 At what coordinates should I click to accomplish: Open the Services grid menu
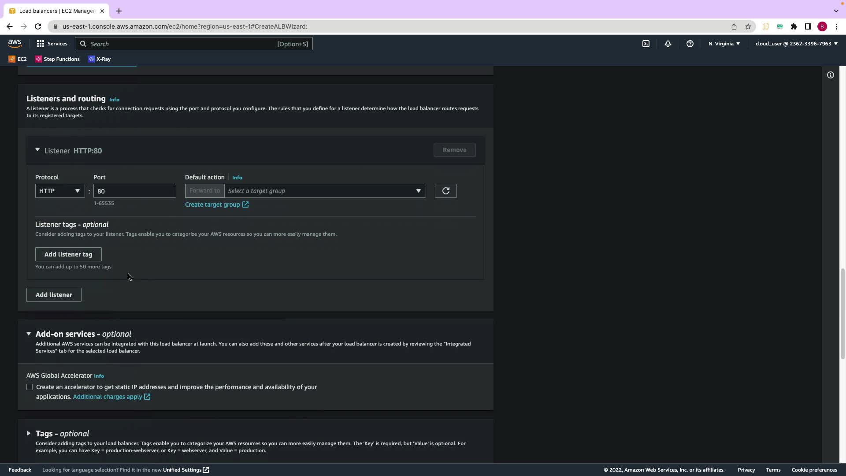click(52, 44)
